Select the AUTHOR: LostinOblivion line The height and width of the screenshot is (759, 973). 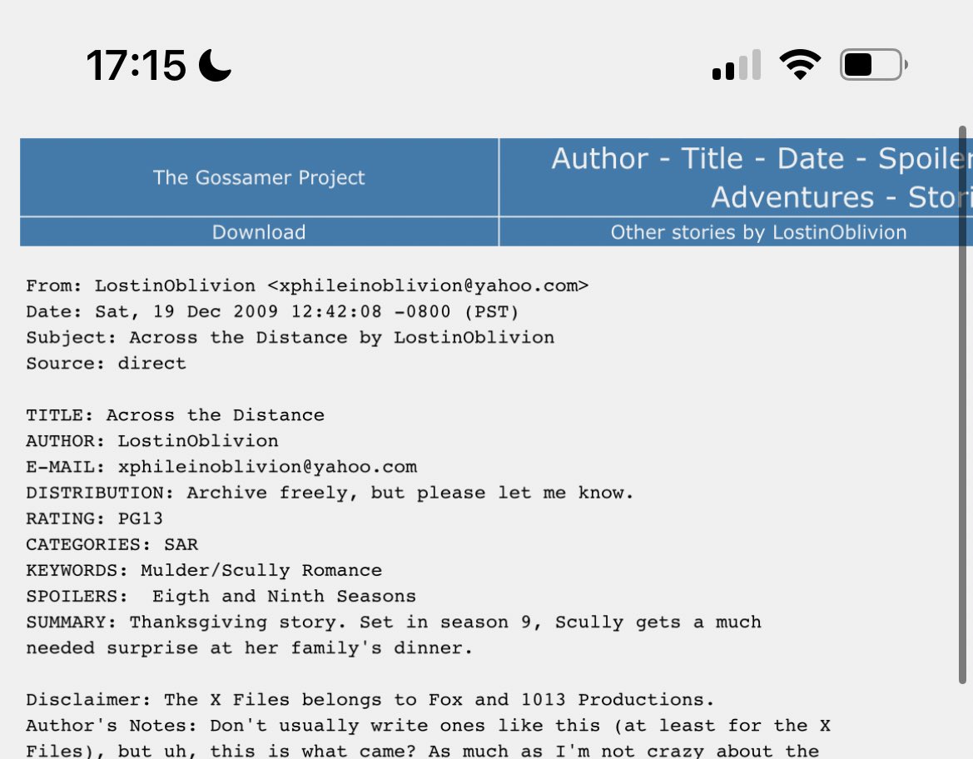pos(152,441)
